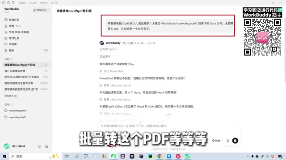Open the blue P app on taskbar
The image size is (286, 160).
(x=169, y=156)
